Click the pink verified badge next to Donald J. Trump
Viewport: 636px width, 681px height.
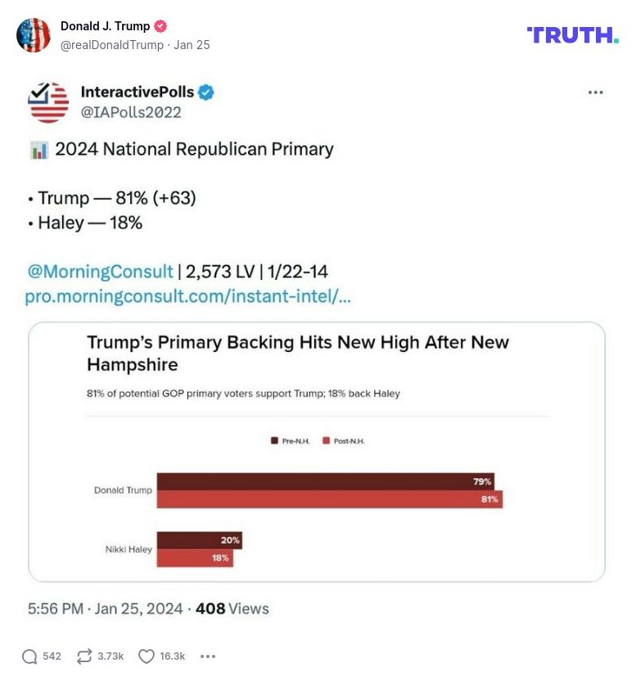160,25
